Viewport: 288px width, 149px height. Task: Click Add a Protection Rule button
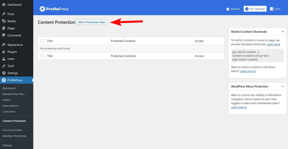click(x=91, y=22)
